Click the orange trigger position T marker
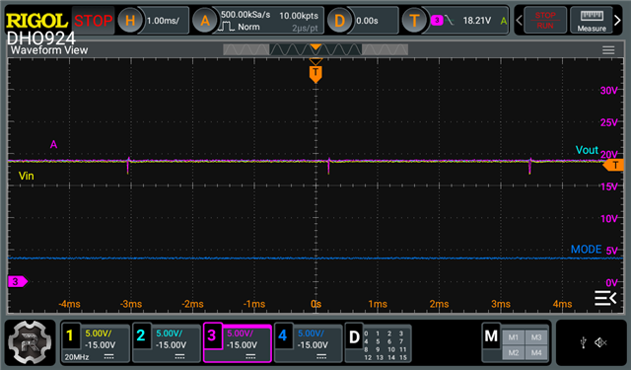This screenshot has height=370, width=631. [315, 74]
